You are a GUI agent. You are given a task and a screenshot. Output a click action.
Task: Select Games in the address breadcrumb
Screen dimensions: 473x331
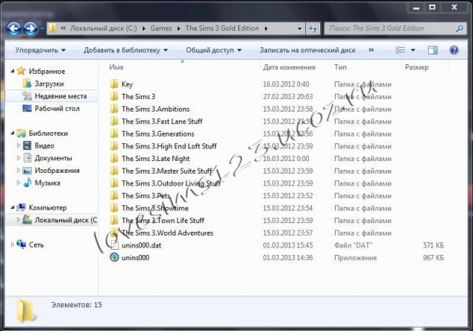161,28
